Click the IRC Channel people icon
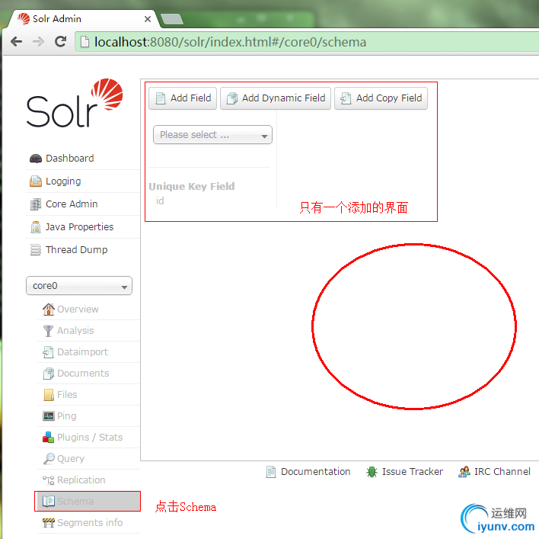Image resolution: width=539 pixels, height=539 pixels. (x=464, y=472)
